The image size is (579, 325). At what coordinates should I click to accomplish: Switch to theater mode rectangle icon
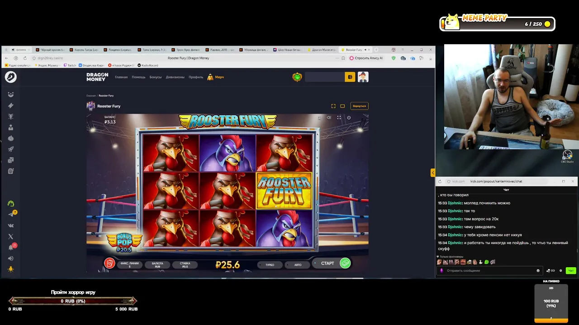point(342,106)
